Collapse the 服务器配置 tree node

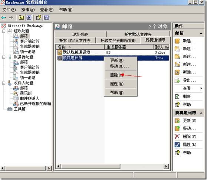point(4,57)
